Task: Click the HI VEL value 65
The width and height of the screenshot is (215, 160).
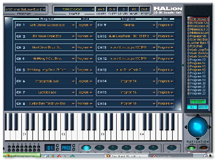Action: [134, 9]
